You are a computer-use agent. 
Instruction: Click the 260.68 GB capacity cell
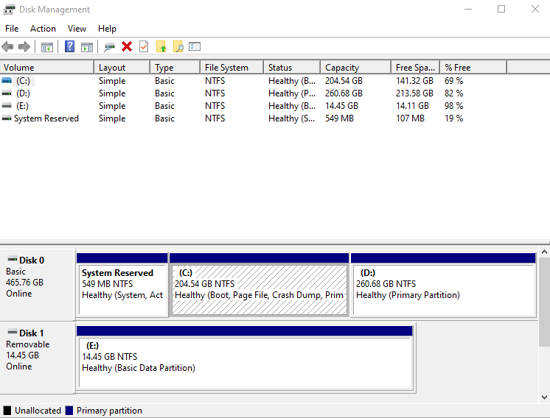point(344,93)
